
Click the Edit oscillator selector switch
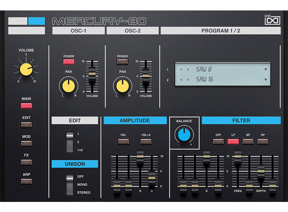click(x=70, y=142)
